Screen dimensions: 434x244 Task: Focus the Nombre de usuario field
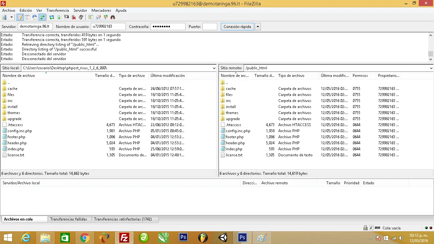click(108, 27)
